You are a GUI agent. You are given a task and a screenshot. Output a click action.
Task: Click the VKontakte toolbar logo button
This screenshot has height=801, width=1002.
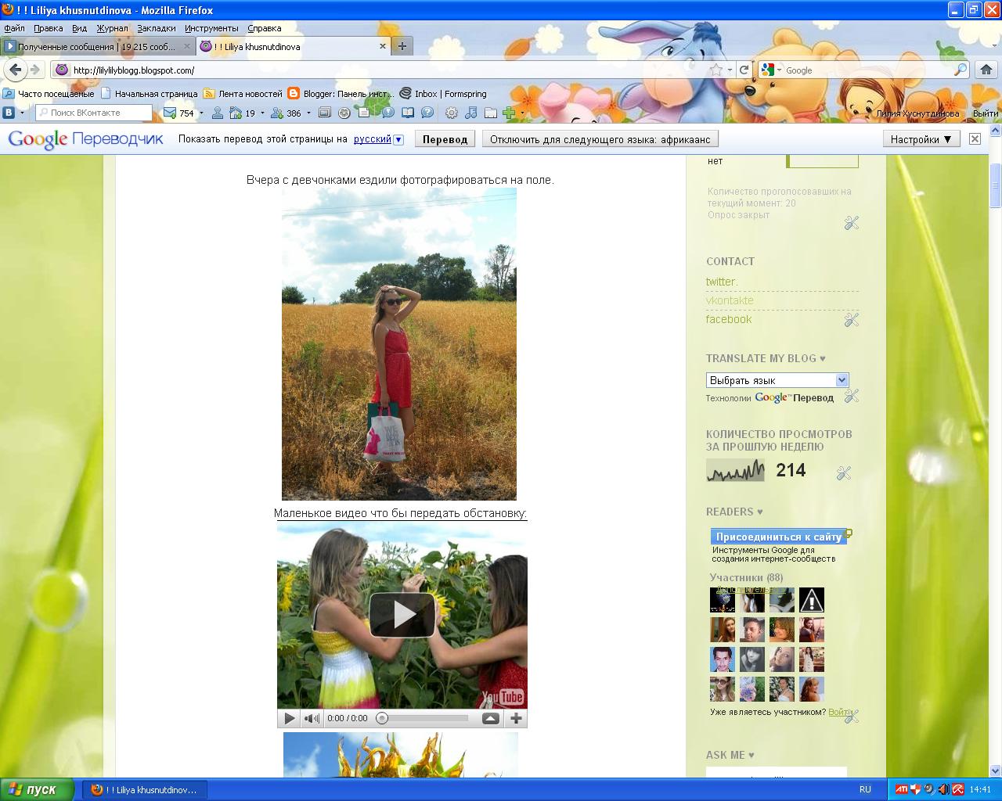[9, 113]
